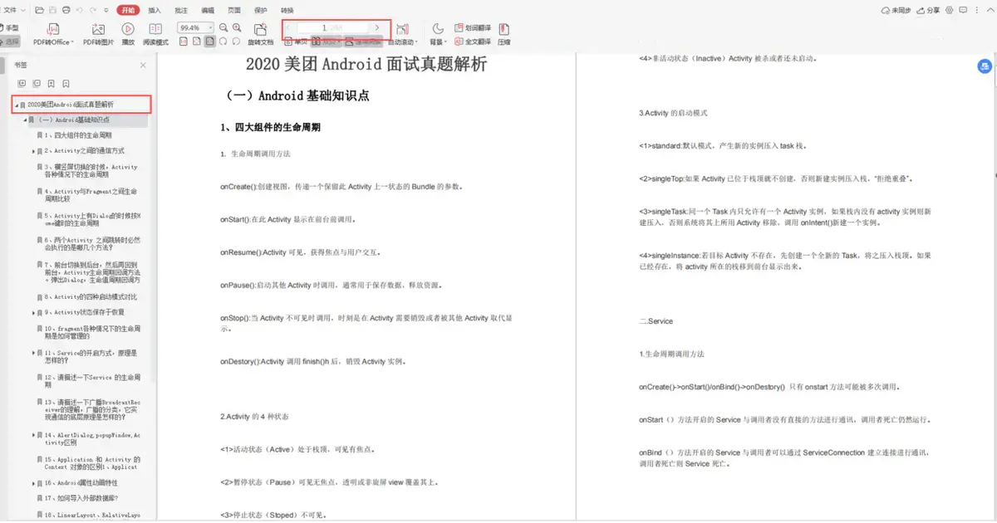Click the redo arrow icon
997x523 pixels.
[93, 10]
